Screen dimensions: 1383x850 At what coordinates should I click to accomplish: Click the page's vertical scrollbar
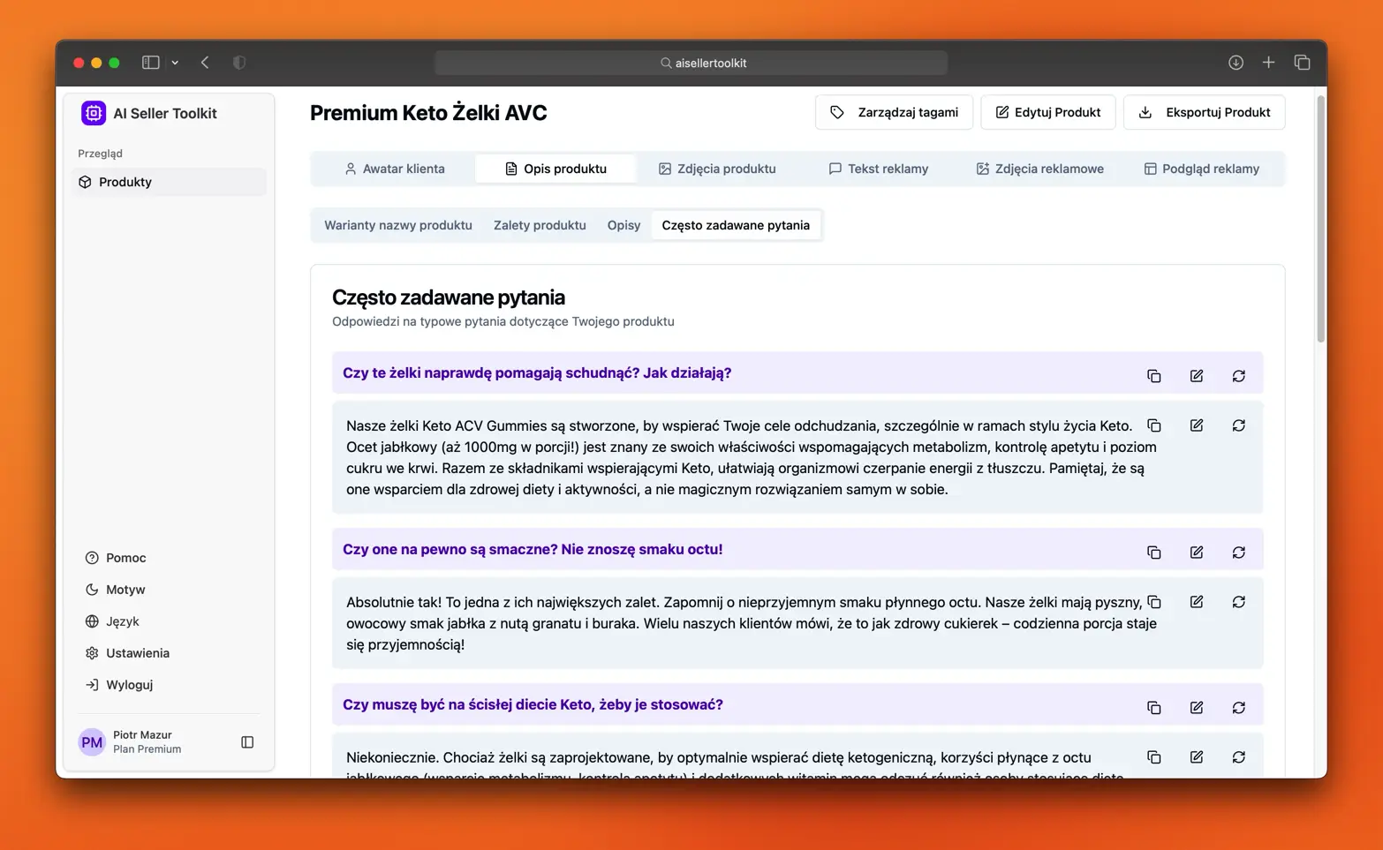[x=1320, y=221]
